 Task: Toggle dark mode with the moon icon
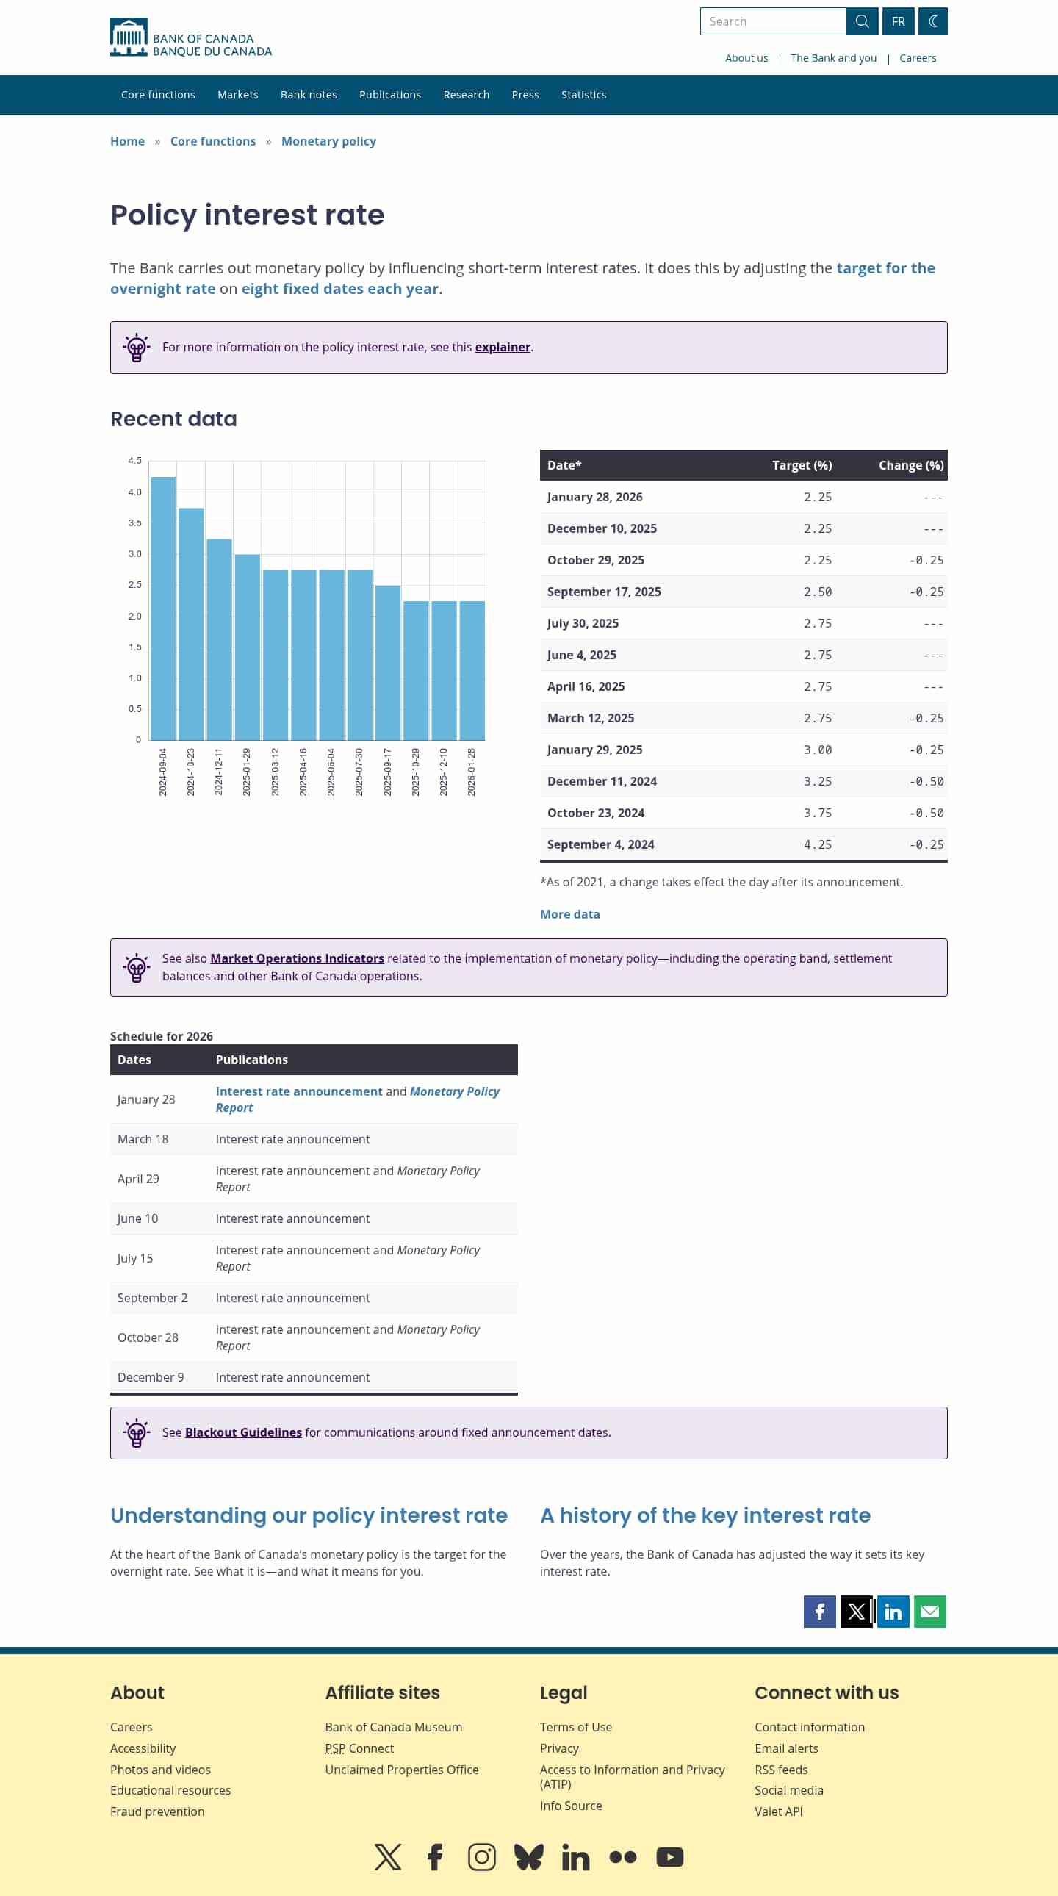[932, 21]
